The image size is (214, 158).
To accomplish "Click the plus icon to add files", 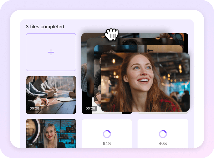I will point(51,52).
